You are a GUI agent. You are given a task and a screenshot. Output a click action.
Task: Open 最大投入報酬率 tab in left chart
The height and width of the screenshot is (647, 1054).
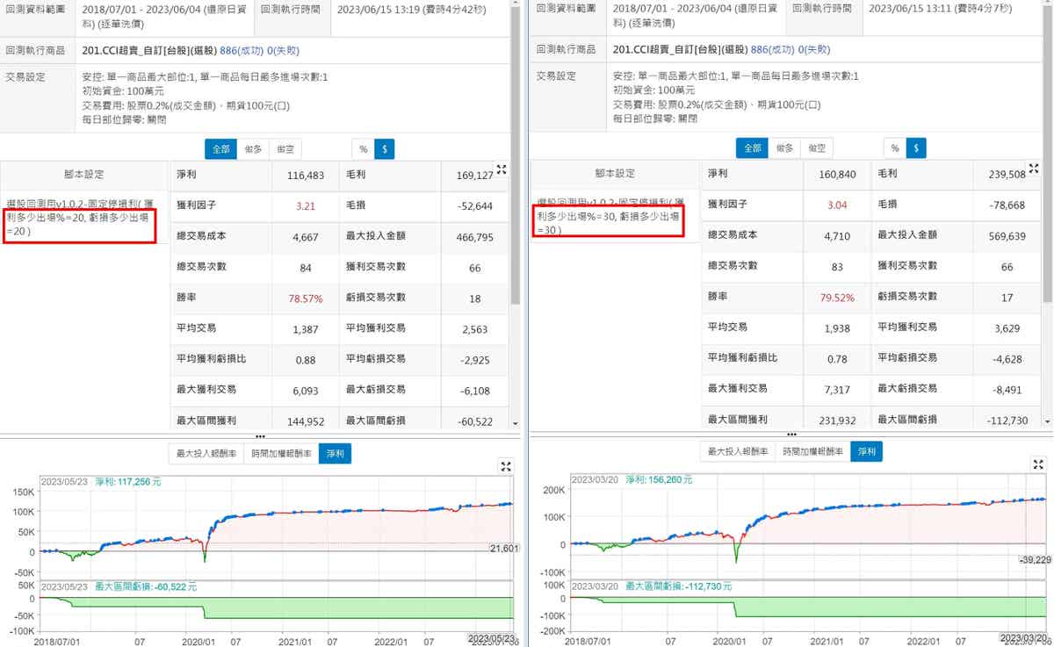click(x=206, y=454)
